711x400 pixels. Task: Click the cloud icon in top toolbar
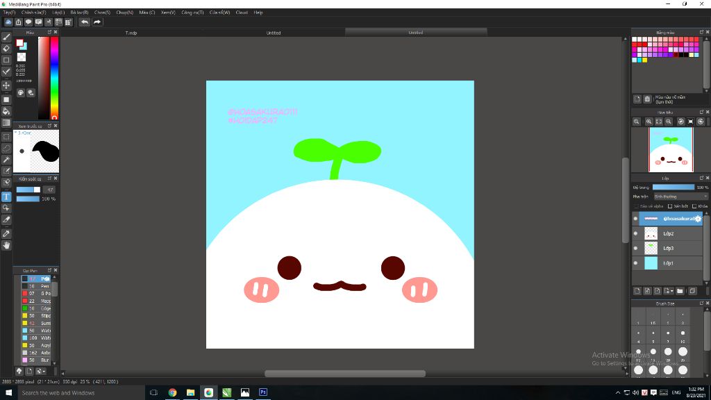pyautogui.click(x=8, y=22)
